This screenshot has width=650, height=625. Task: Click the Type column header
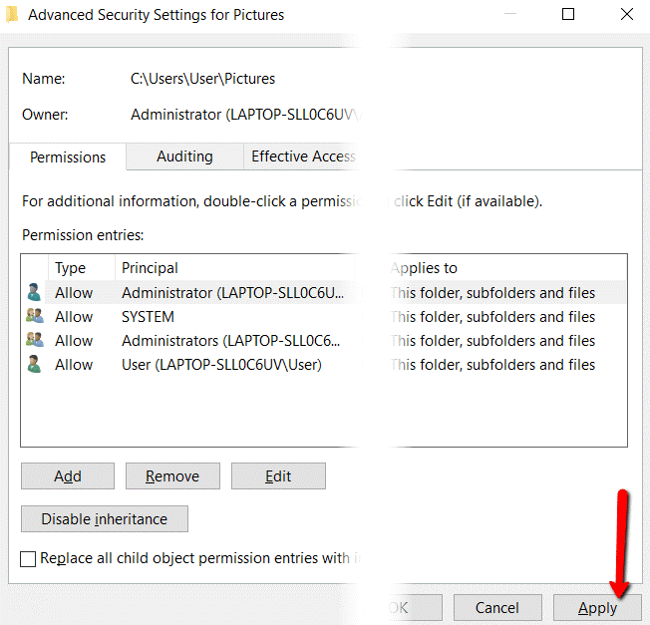point(71,268)
